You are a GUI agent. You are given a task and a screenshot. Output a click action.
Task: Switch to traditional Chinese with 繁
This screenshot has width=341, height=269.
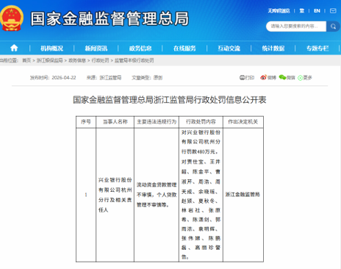click(x=302, y=11)
